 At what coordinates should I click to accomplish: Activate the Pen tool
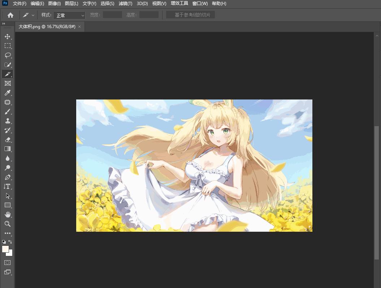7,177
